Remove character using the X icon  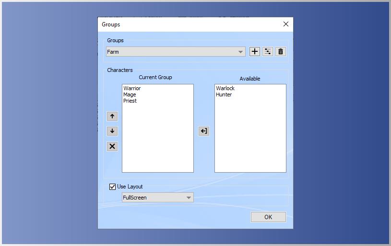[112, 146]
